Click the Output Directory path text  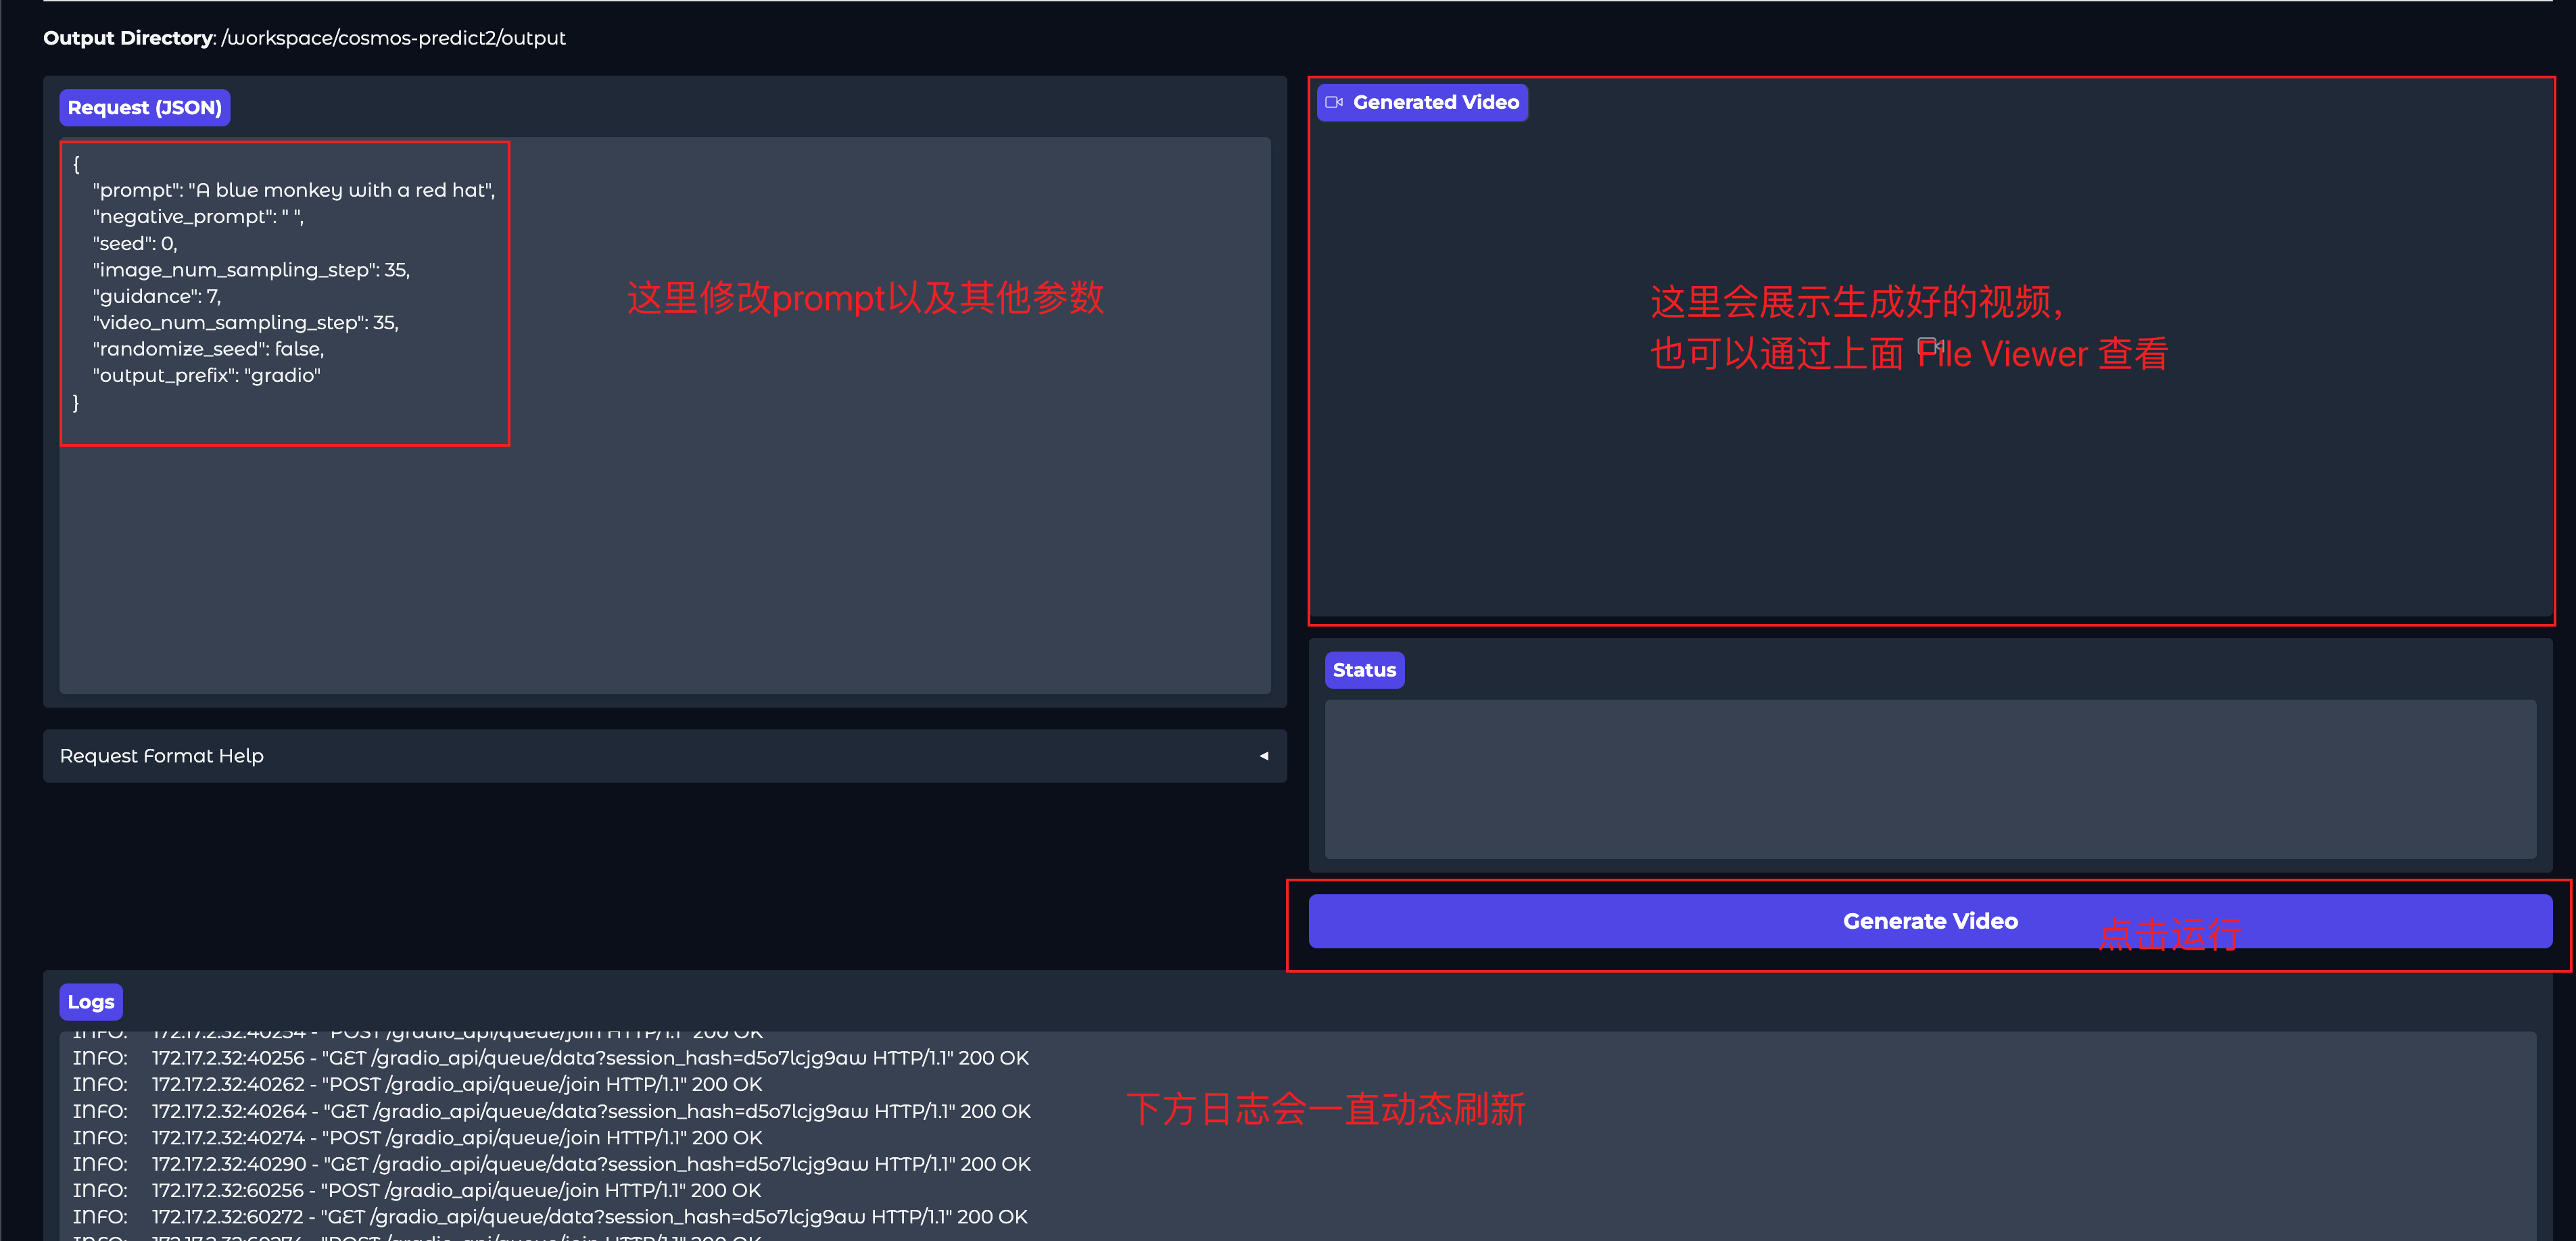pyautogui.click(x=393, y=38)
